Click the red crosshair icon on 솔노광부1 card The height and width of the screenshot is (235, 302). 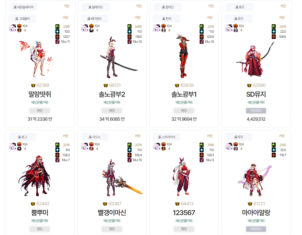[201, 37]
